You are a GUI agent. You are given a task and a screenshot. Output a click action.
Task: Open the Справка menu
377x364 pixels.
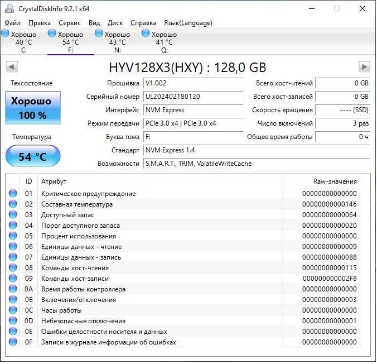[143, 23]
